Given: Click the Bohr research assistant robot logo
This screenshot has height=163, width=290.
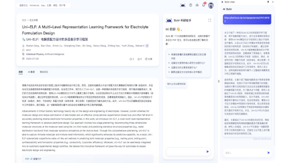Looking at the screenshot, I should (x=169, y=21).
